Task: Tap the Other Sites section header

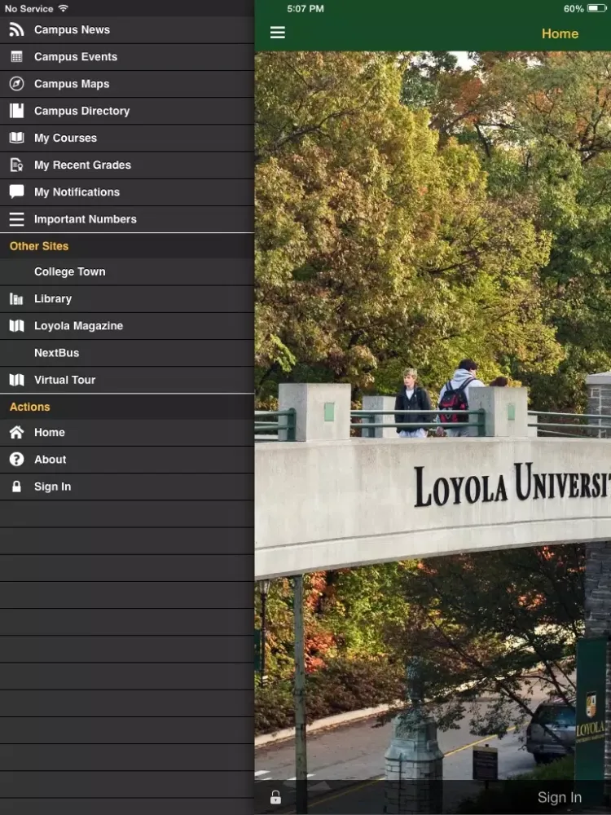Action: click(x=127, y=246)
